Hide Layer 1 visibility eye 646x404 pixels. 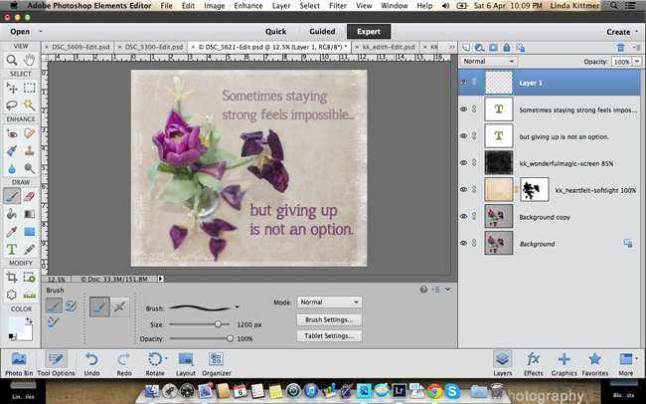coord(463,83)
